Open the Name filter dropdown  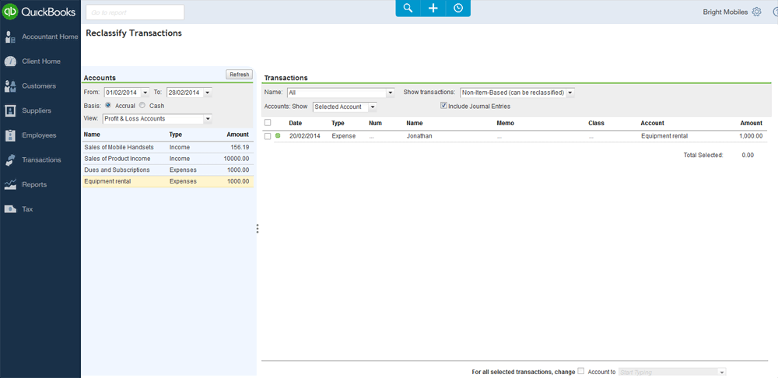point(391,93)
